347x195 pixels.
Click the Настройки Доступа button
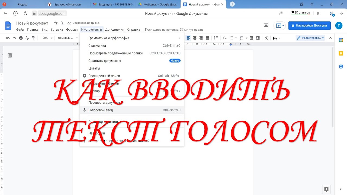point(310,25)
